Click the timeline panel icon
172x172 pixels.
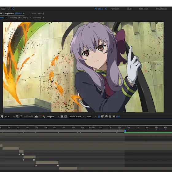click(x=106, y=116)
